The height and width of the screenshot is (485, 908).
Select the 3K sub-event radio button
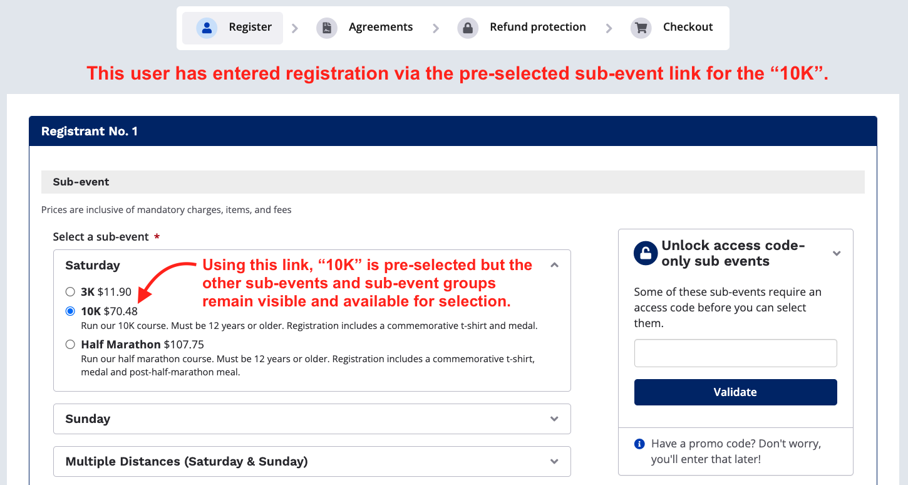click(x=70, y=291)
